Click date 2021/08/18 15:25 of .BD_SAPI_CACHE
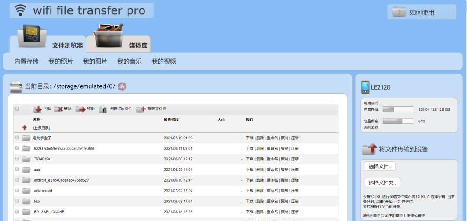 [x=178, y=212]
